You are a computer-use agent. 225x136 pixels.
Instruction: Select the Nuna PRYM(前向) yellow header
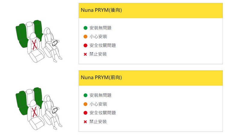pos(151,78)
